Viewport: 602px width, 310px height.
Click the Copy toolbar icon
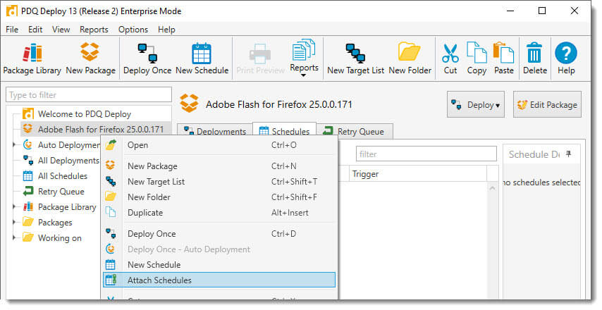point(477,58)
